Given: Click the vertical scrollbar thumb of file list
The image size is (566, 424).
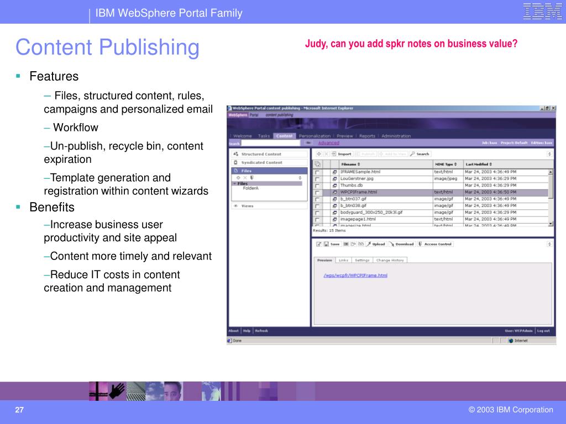Looking at the screenshot, I should click(x=551, y=187).
